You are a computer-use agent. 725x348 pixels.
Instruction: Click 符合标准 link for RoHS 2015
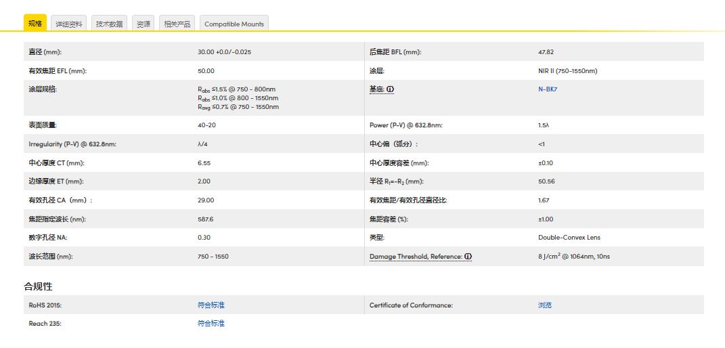(x=211, y=305)
